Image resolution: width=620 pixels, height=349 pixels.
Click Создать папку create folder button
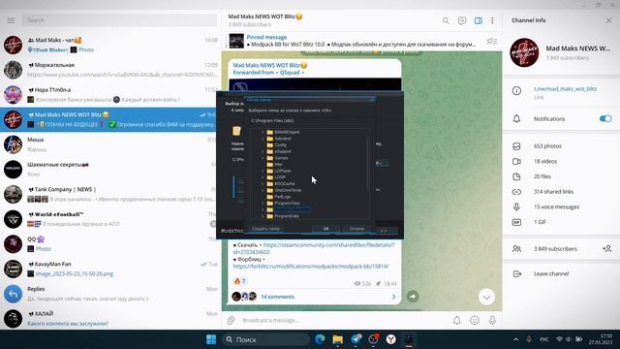(x=265, y=229)
